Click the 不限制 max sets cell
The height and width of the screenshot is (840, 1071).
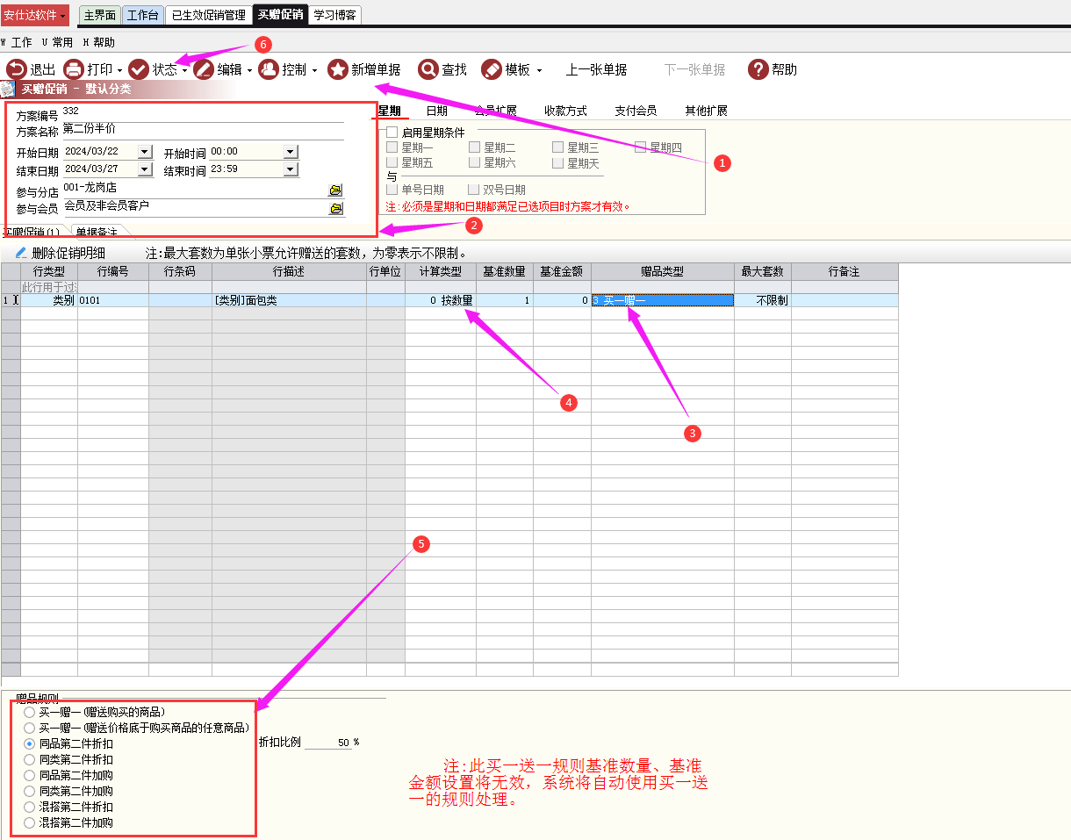pyautogui.click(x=763, y=300)
